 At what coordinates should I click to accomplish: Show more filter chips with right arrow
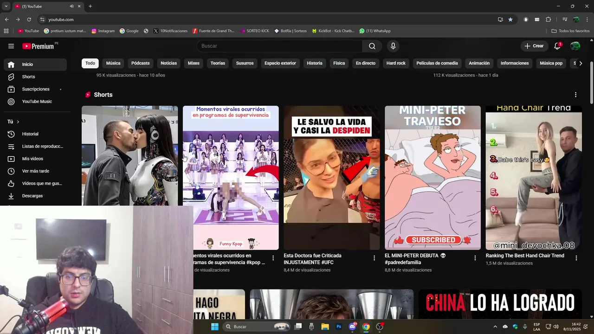point(581,63)
